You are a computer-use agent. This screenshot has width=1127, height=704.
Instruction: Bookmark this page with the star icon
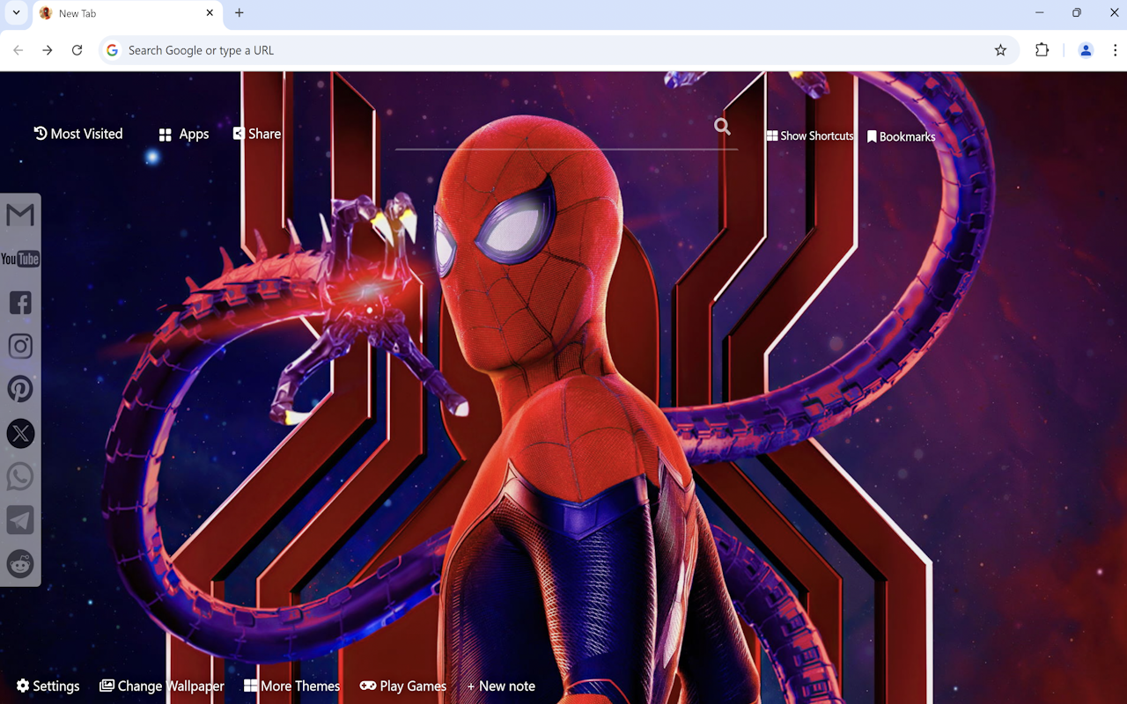1000,50
